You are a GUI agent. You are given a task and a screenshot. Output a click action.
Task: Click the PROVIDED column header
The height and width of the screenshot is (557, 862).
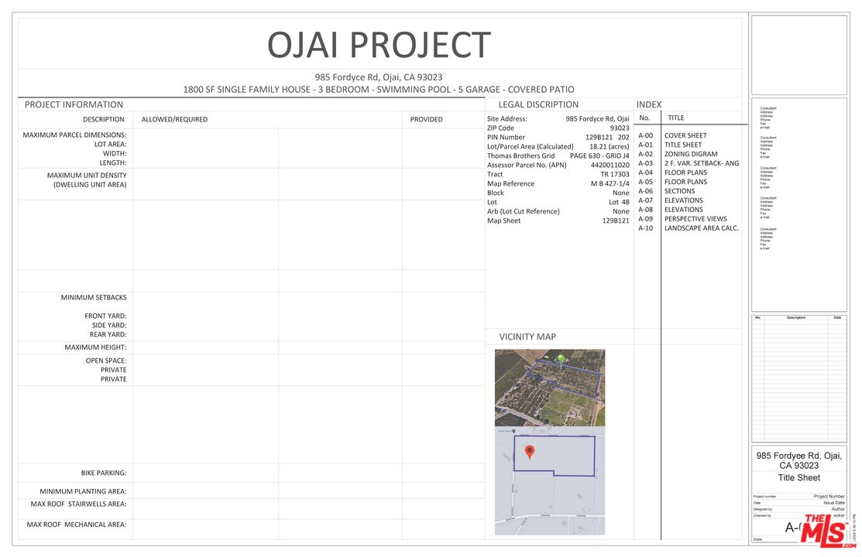pos(426,119)
